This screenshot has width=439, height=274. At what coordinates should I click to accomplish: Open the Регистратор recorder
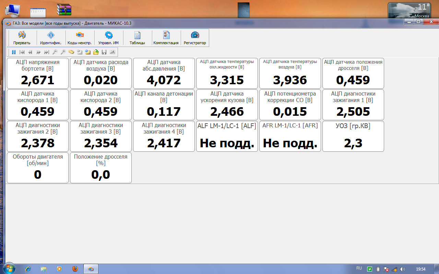coord(195,38)
